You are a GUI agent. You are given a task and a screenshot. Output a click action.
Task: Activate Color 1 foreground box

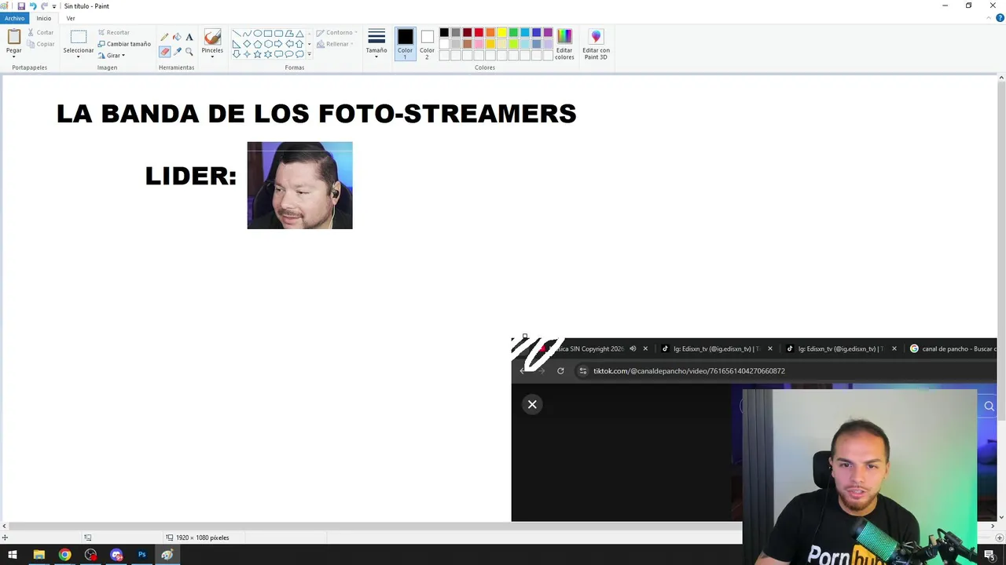pyautogui.click(x=405, y=43)
